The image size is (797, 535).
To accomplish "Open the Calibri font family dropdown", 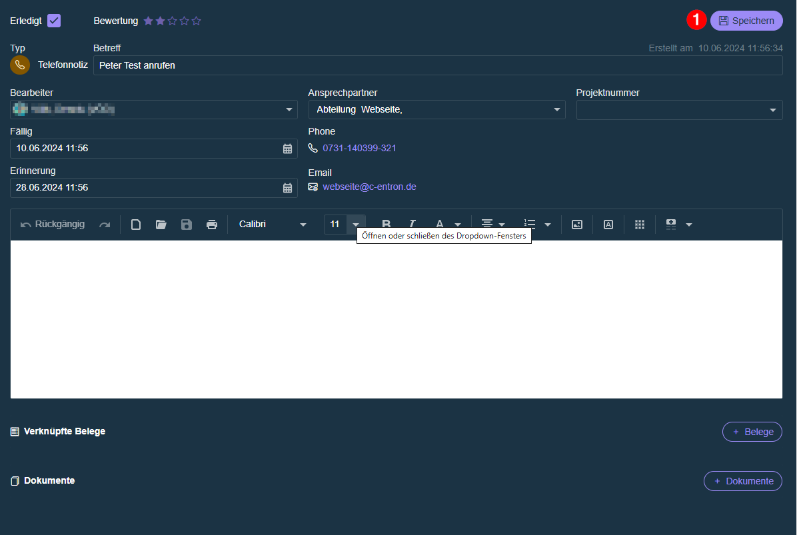I will tap(303, 225).
